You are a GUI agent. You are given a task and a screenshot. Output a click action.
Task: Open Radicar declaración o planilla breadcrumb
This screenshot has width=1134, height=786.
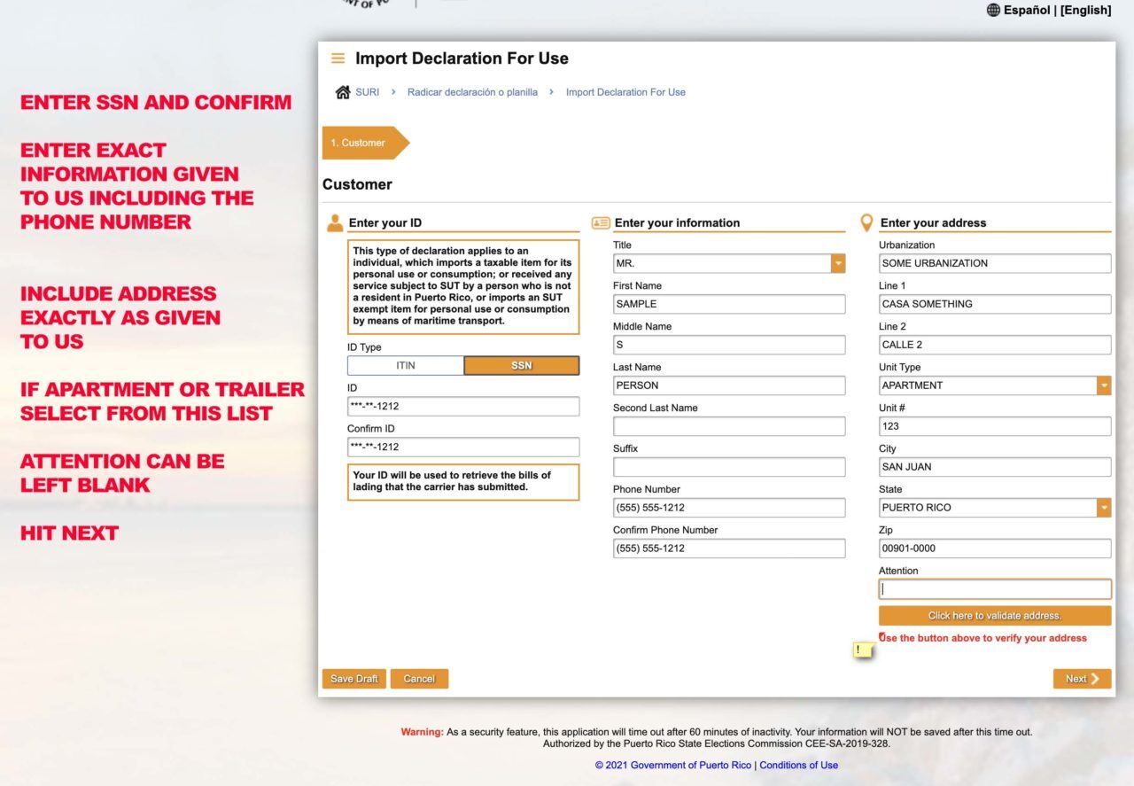point(473,91)
